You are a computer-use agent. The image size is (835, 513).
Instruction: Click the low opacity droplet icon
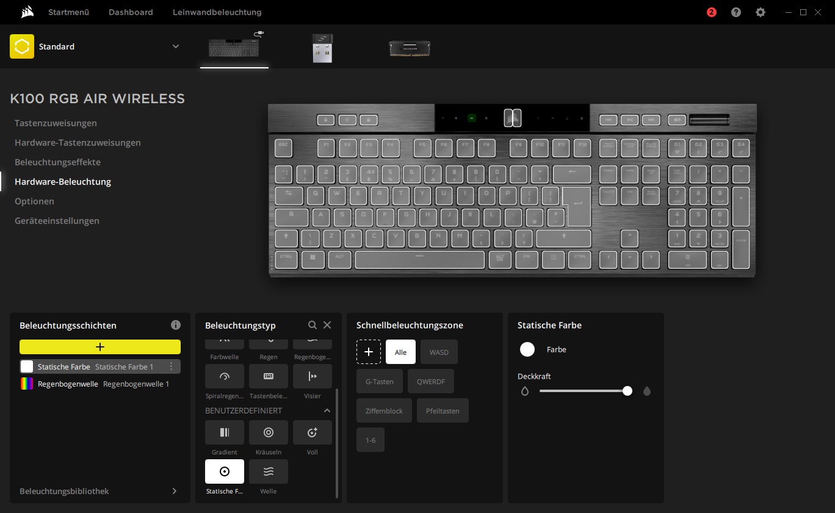pos(525,391)
